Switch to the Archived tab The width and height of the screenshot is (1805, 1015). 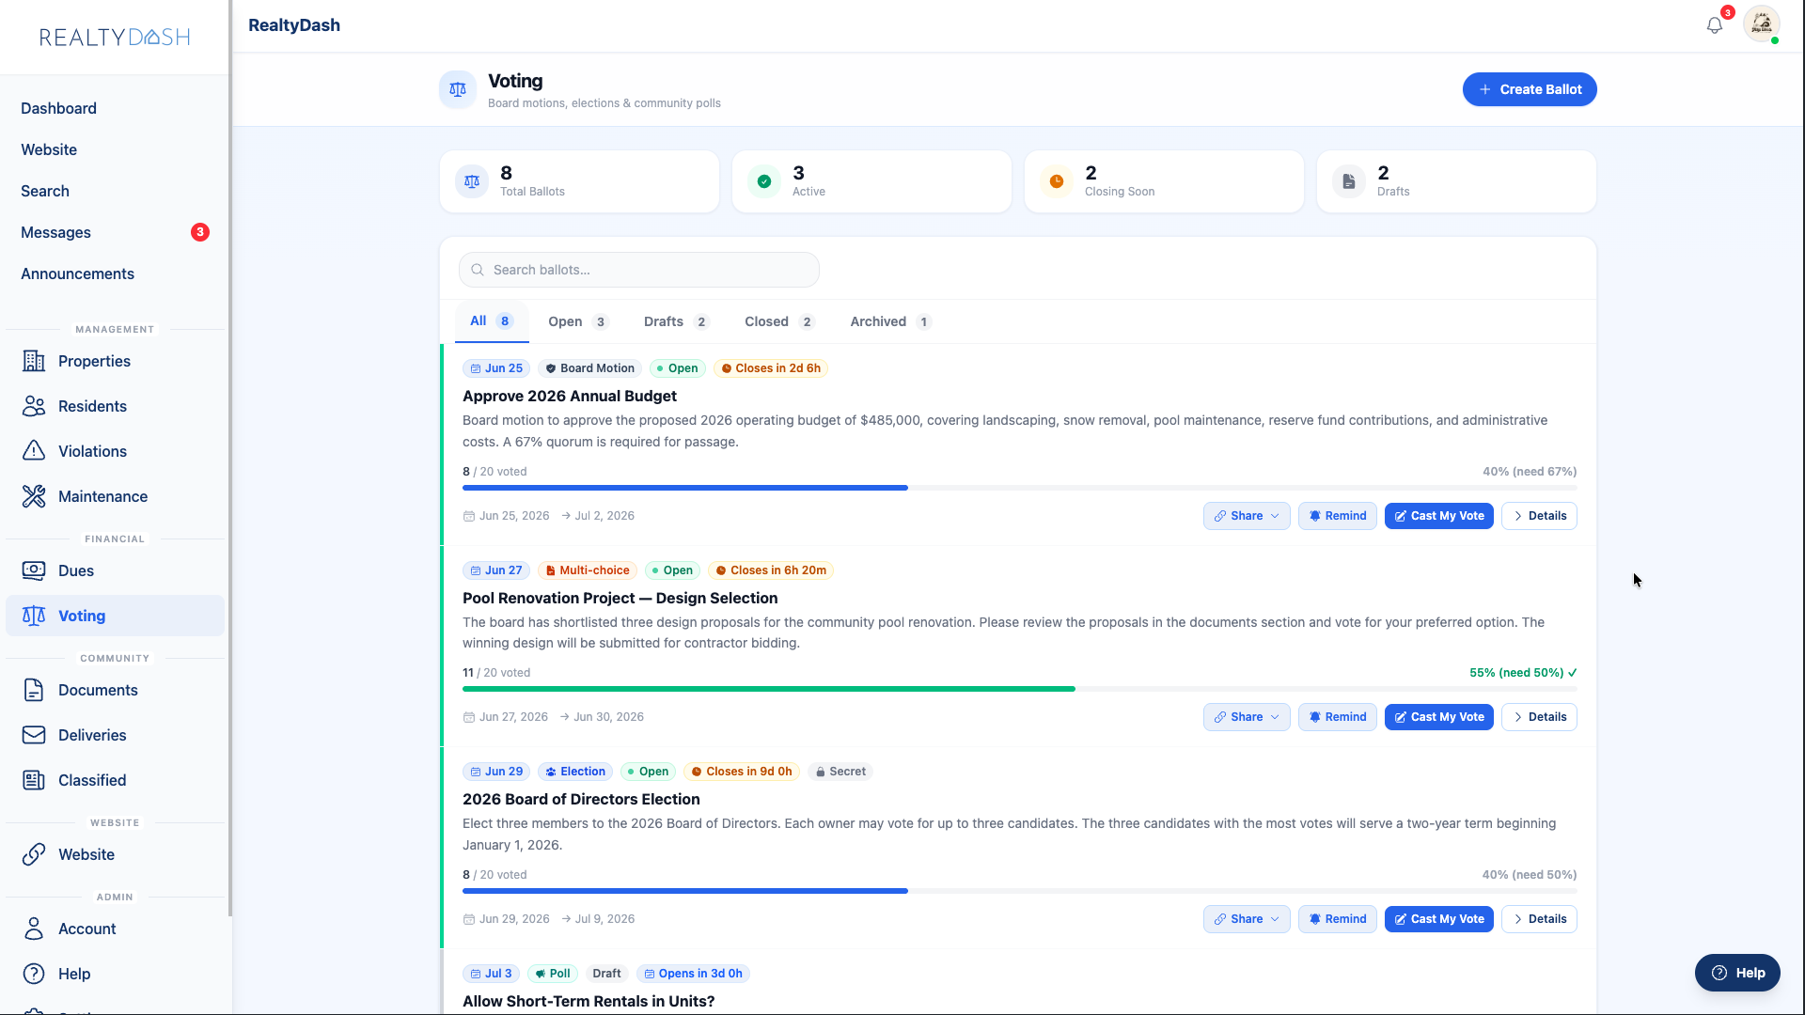pos(890,321)
